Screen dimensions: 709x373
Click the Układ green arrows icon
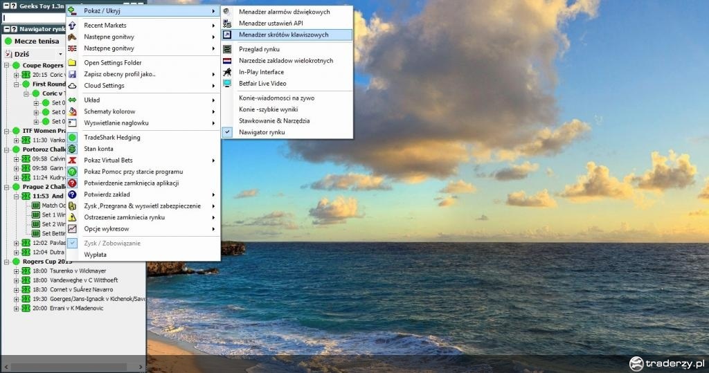72,100
